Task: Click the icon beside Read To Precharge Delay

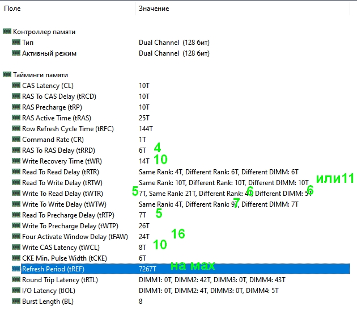Action: 16,215
